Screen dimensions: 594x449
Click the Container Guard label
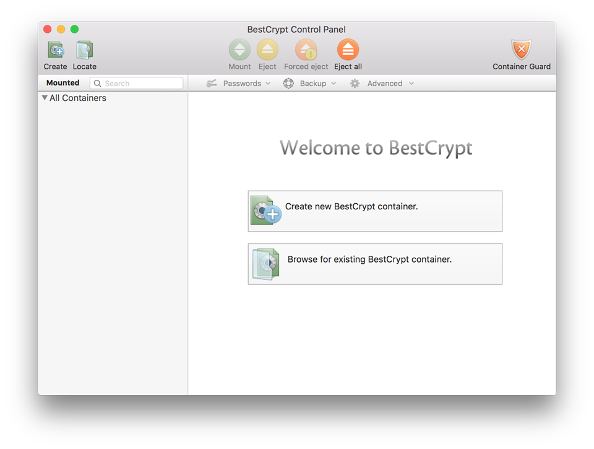coord(521,67)
